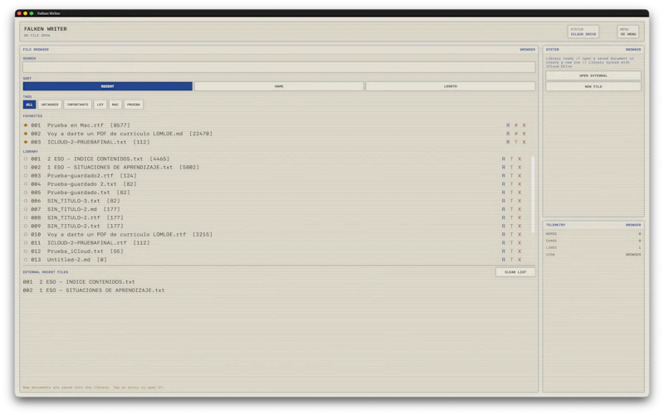
Task: Toggle favorite circle for Untitled-2.md
Action: (26, 260)
